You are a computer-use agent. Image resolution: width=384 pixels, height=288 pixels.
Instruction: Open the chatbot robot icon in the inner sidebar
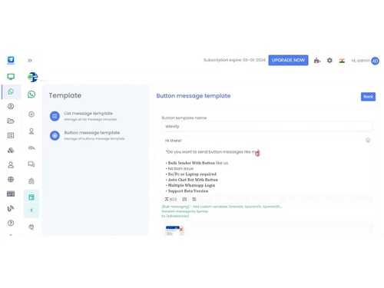tap(31, 181)
